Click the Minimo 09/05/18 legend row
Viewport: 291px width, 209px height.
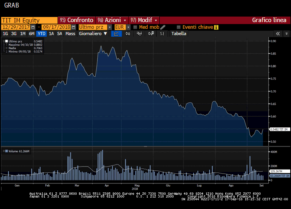point(24,52)
